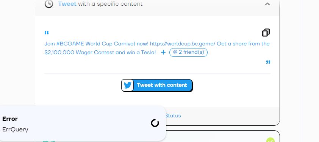Toggle the Tweet with a specific content header
Image resolution: width=319 pixels, height=142 pixels.
(x=158, y=4)
